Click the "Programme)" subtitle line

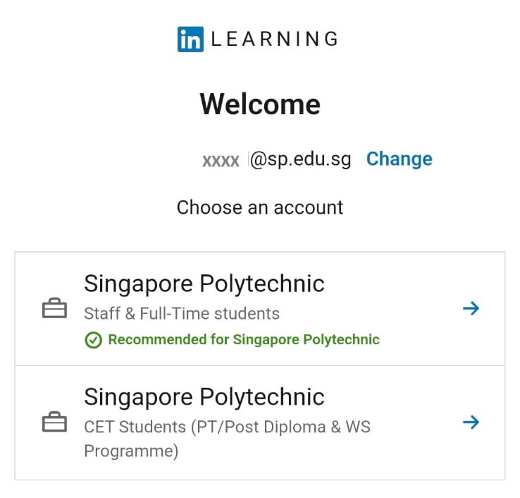131,451
